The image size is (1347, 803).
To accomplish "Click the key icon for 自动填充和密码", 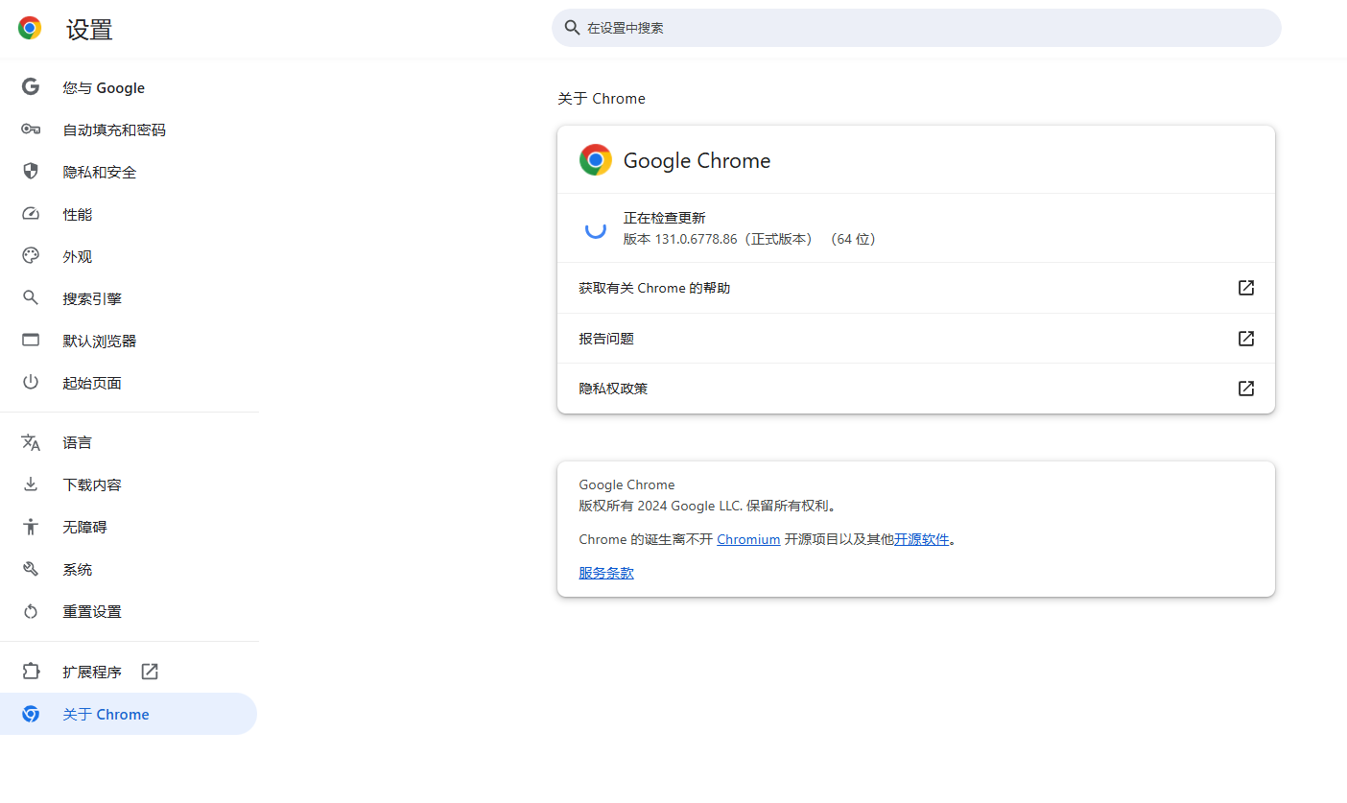I will (31, 130).
